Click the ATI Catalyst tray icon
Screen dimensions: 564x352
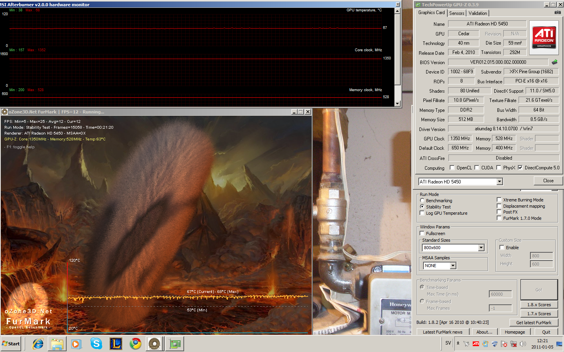point(475,344)
